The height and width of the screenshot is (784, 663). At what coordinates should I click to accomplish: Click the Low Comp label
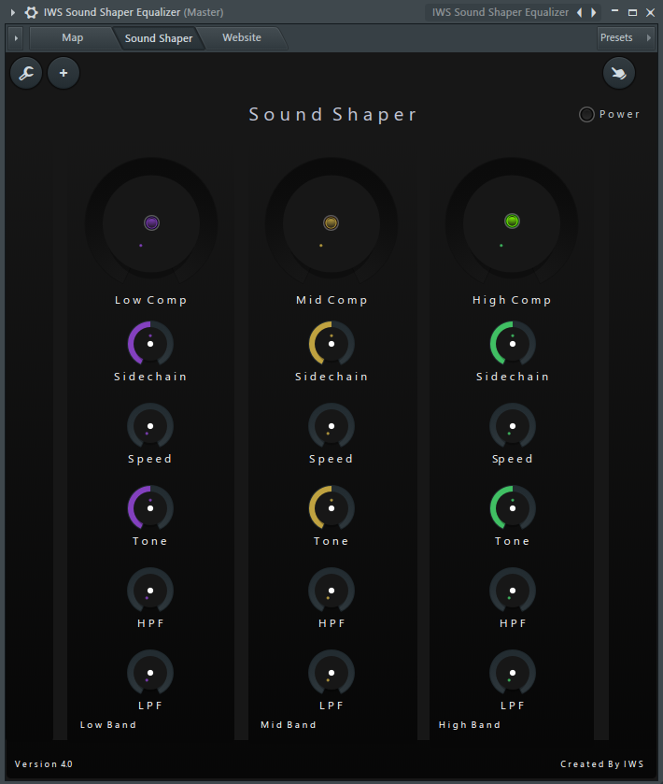[x=151, y=301]
